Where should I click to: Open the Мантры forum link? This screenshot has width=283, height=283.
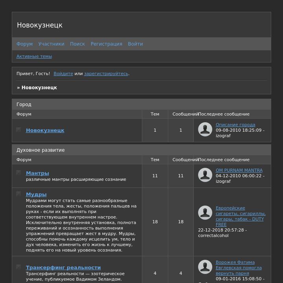click(x=37, y=173)
